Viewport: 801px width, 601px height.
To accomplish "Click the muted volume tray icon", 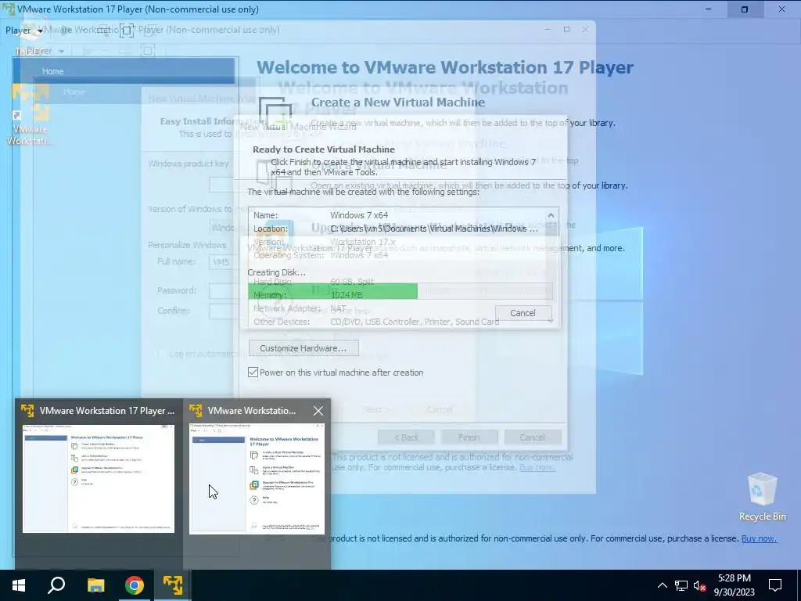I will (699, 585).
